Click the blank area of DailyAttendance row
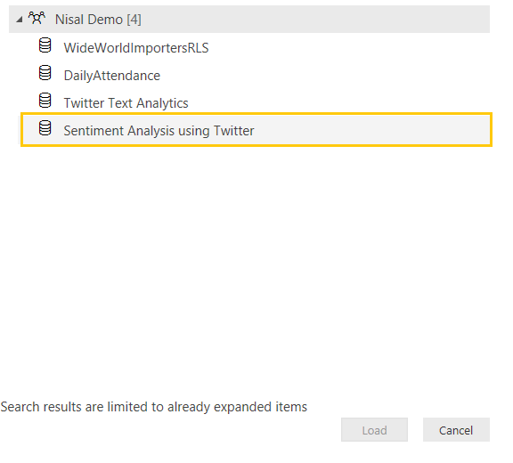This screenshot has width=513, height=463. [x=324, y=76]
